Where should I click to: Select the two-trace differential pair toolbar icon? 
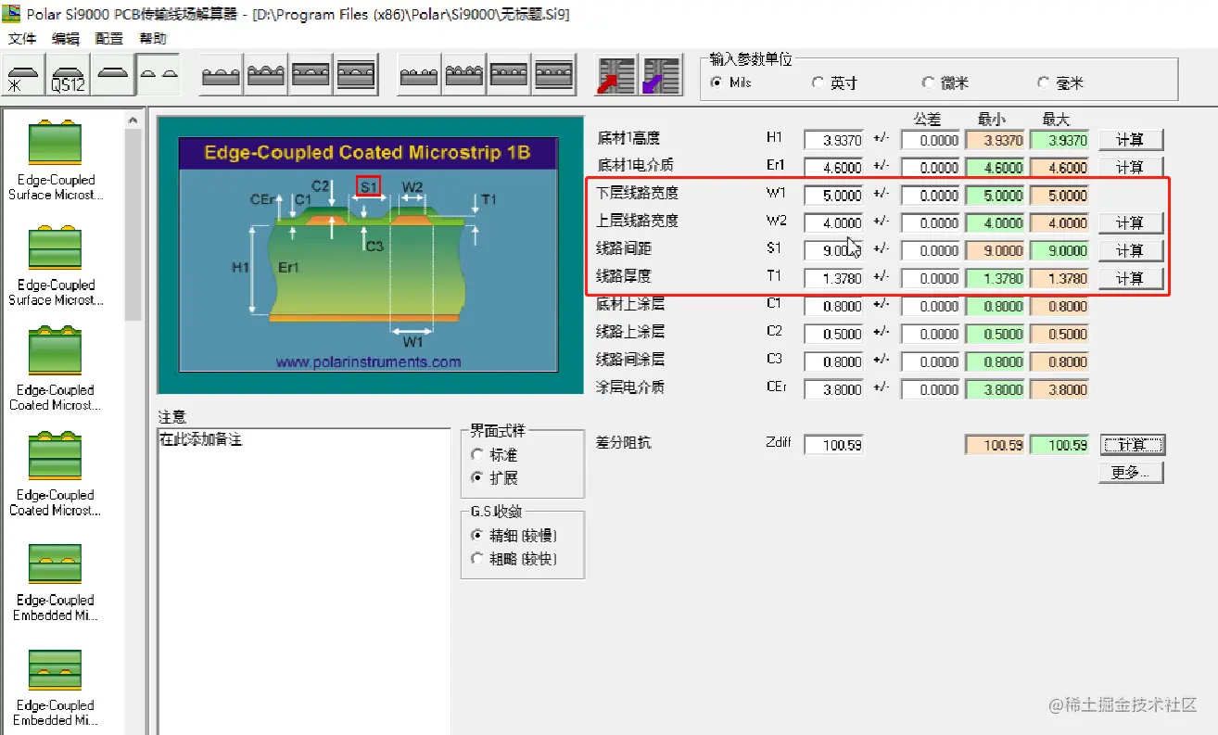click(158, 75)
